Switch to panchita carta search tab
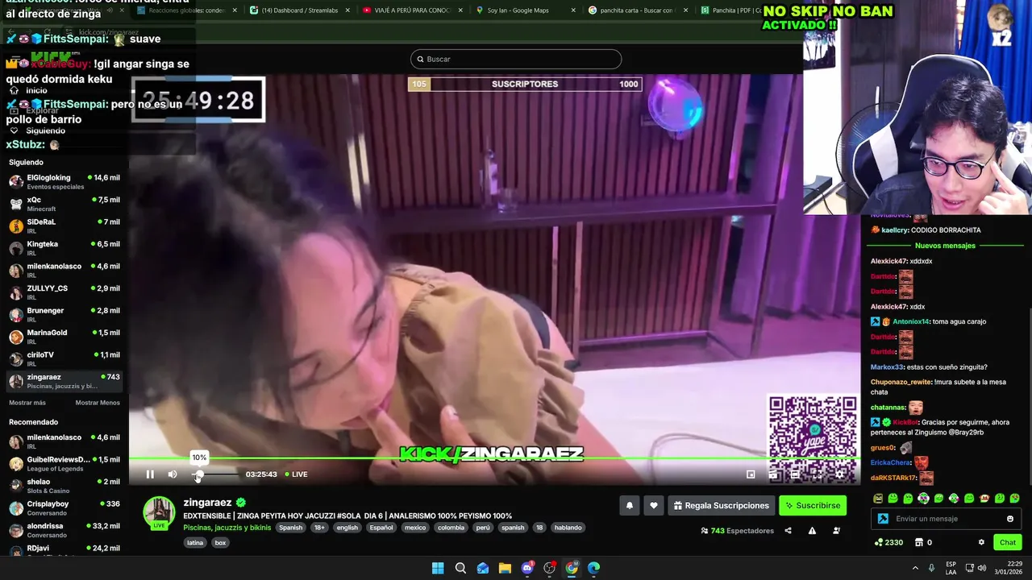Viewport: 1032px width, 580px height. pos(638,10)
